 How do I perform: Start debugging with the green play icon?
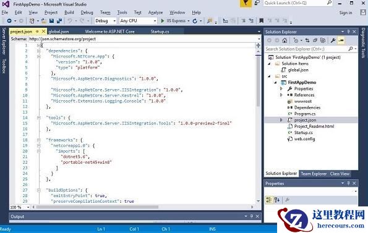point(163,21)
